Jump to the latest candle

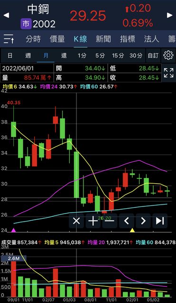point(160,221)
